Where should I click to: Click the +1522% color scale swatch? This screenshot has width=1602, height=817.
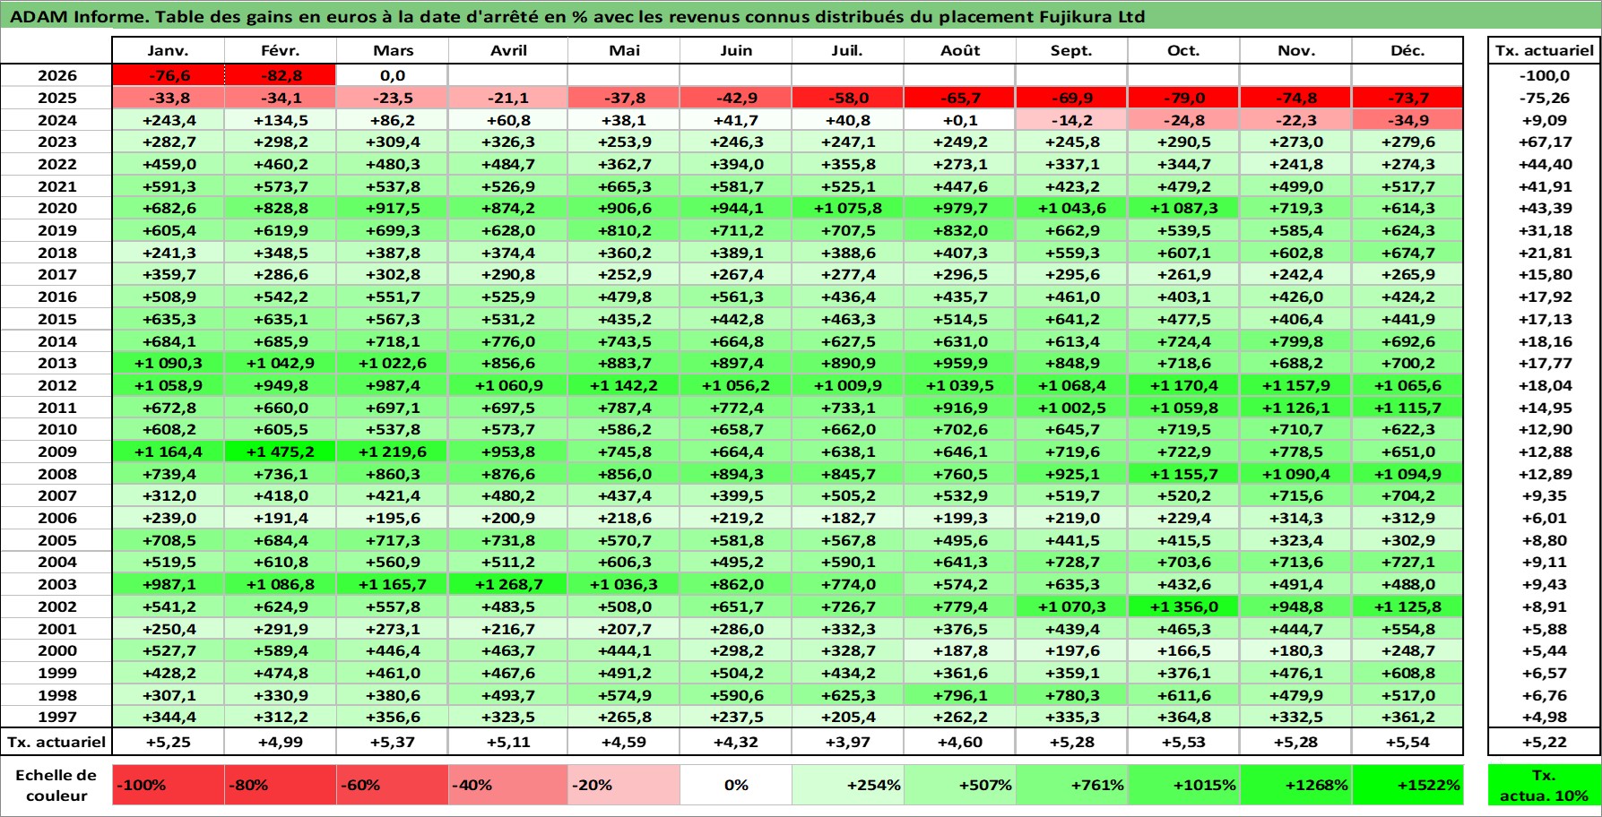point(1407,785)
